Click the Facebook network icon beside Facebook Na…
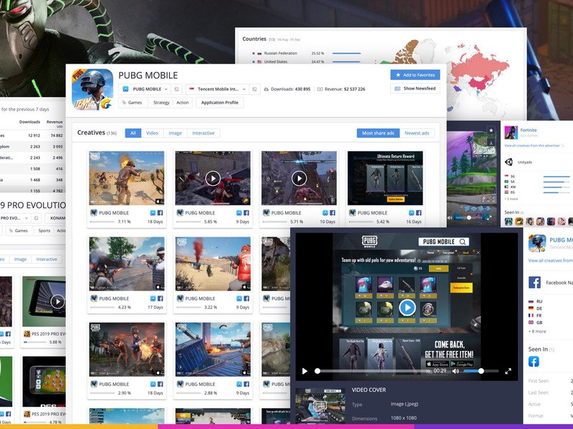573x429 pixels. pyautogui.click(x=534, y=282)
